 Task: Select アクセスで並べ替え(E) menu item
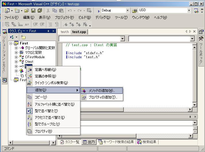pyautogui.click(x=53, y=118)
